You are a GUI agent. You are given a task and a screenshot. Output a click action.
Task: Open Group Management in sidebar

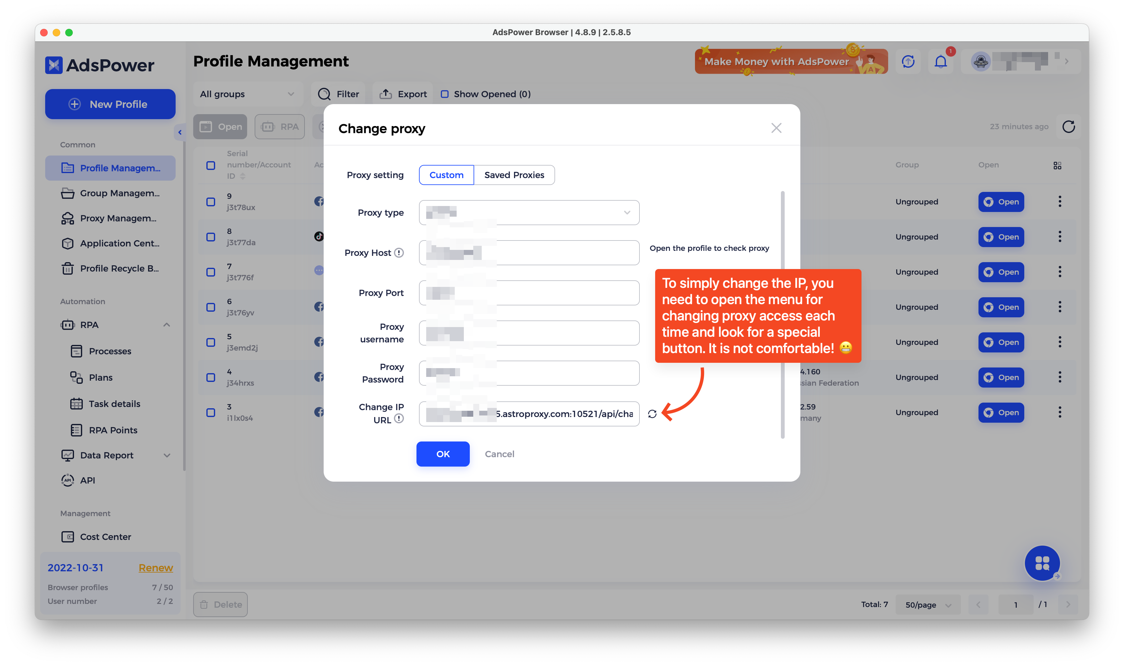coord(110,193)
